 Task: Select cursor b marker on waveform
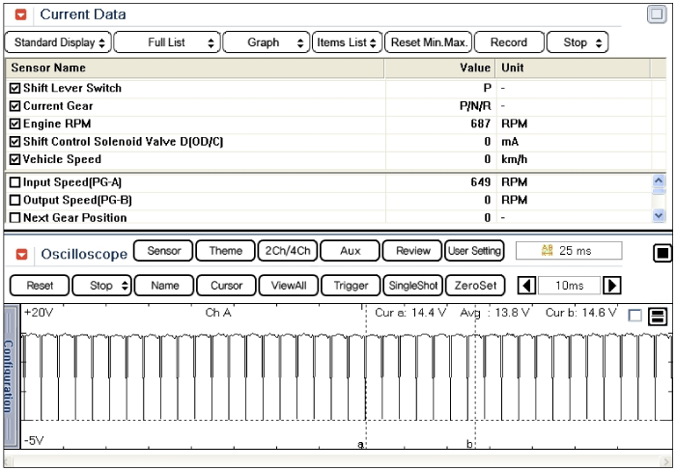pos(469,443)
